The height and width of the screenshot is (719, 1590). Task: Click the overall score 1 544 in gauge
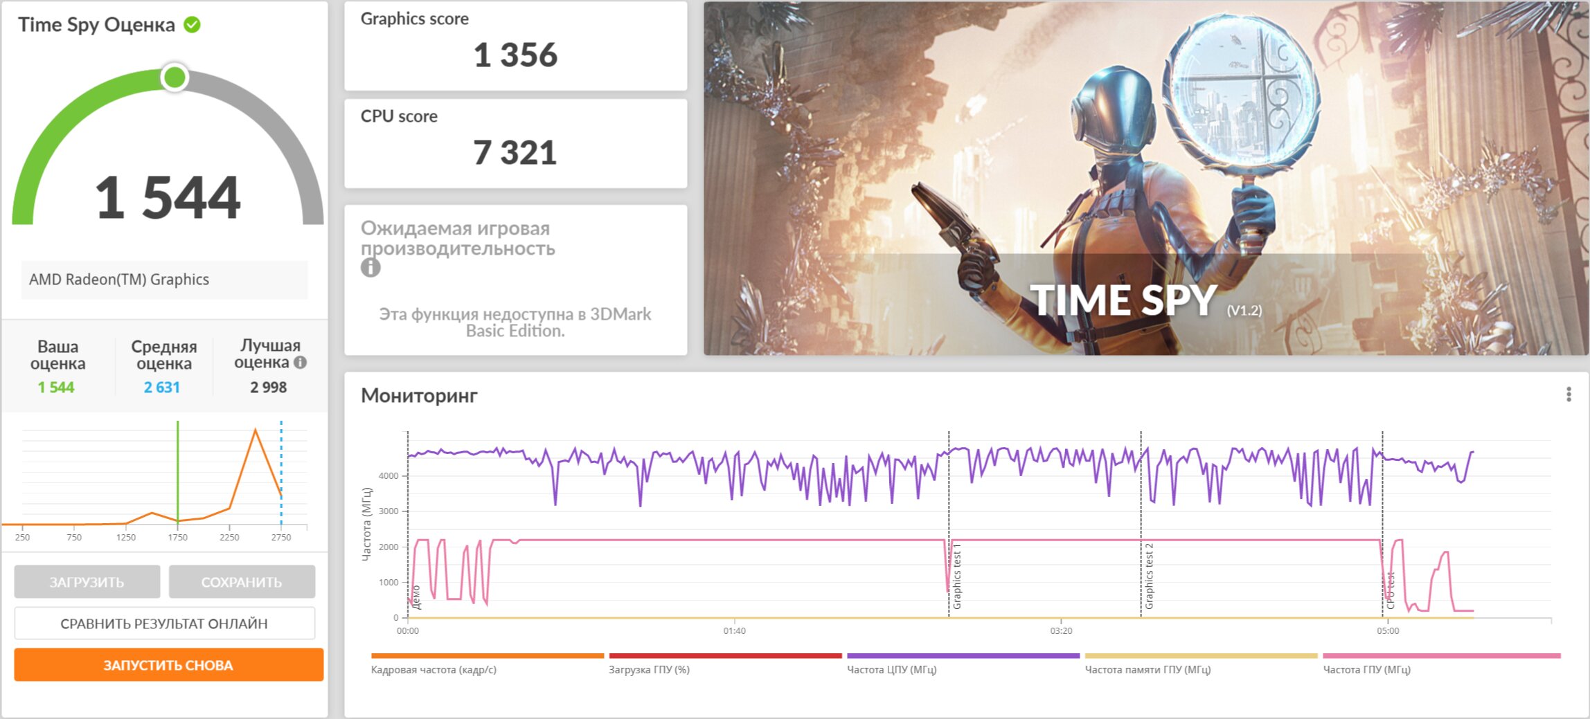point(168,197)
